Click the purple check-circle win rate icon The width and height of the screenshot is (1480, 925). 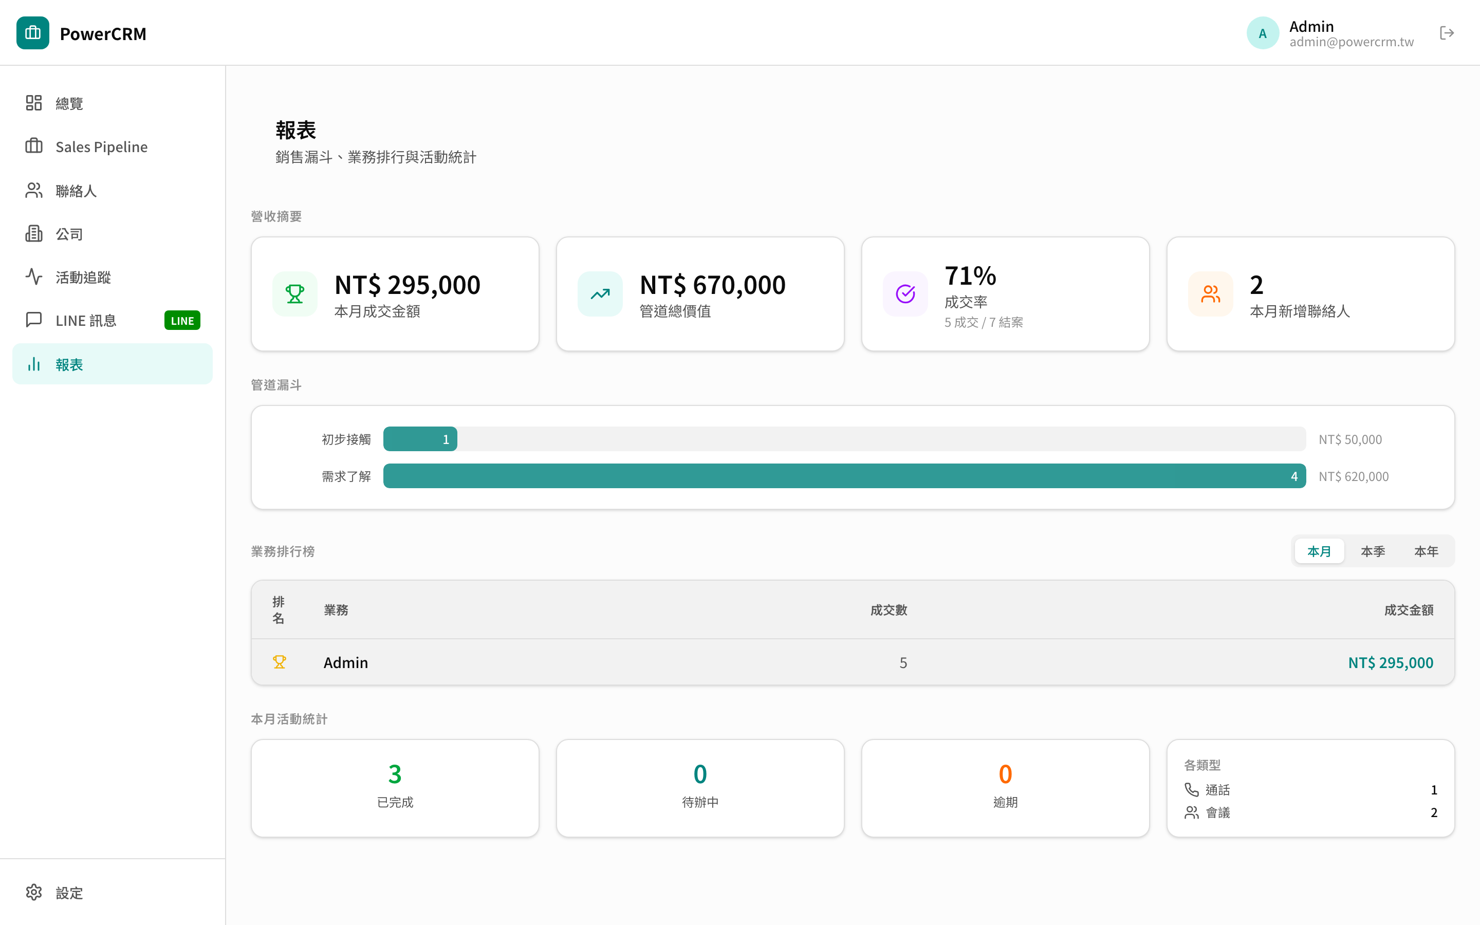905,293
